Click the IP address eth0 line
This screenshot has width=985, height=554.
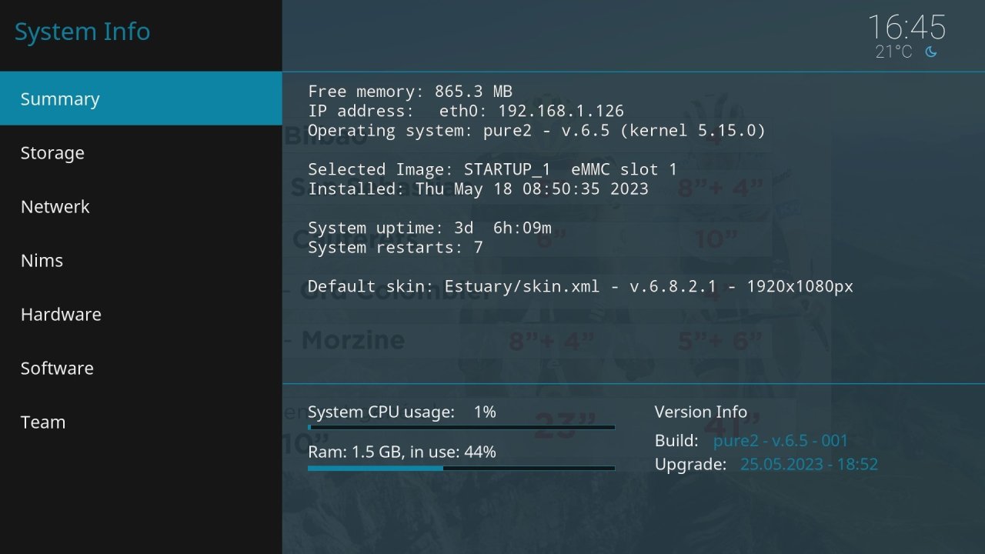click(x=466, y=111)
